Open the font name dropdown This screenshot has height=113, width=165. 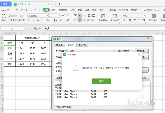tap(47, 16)
